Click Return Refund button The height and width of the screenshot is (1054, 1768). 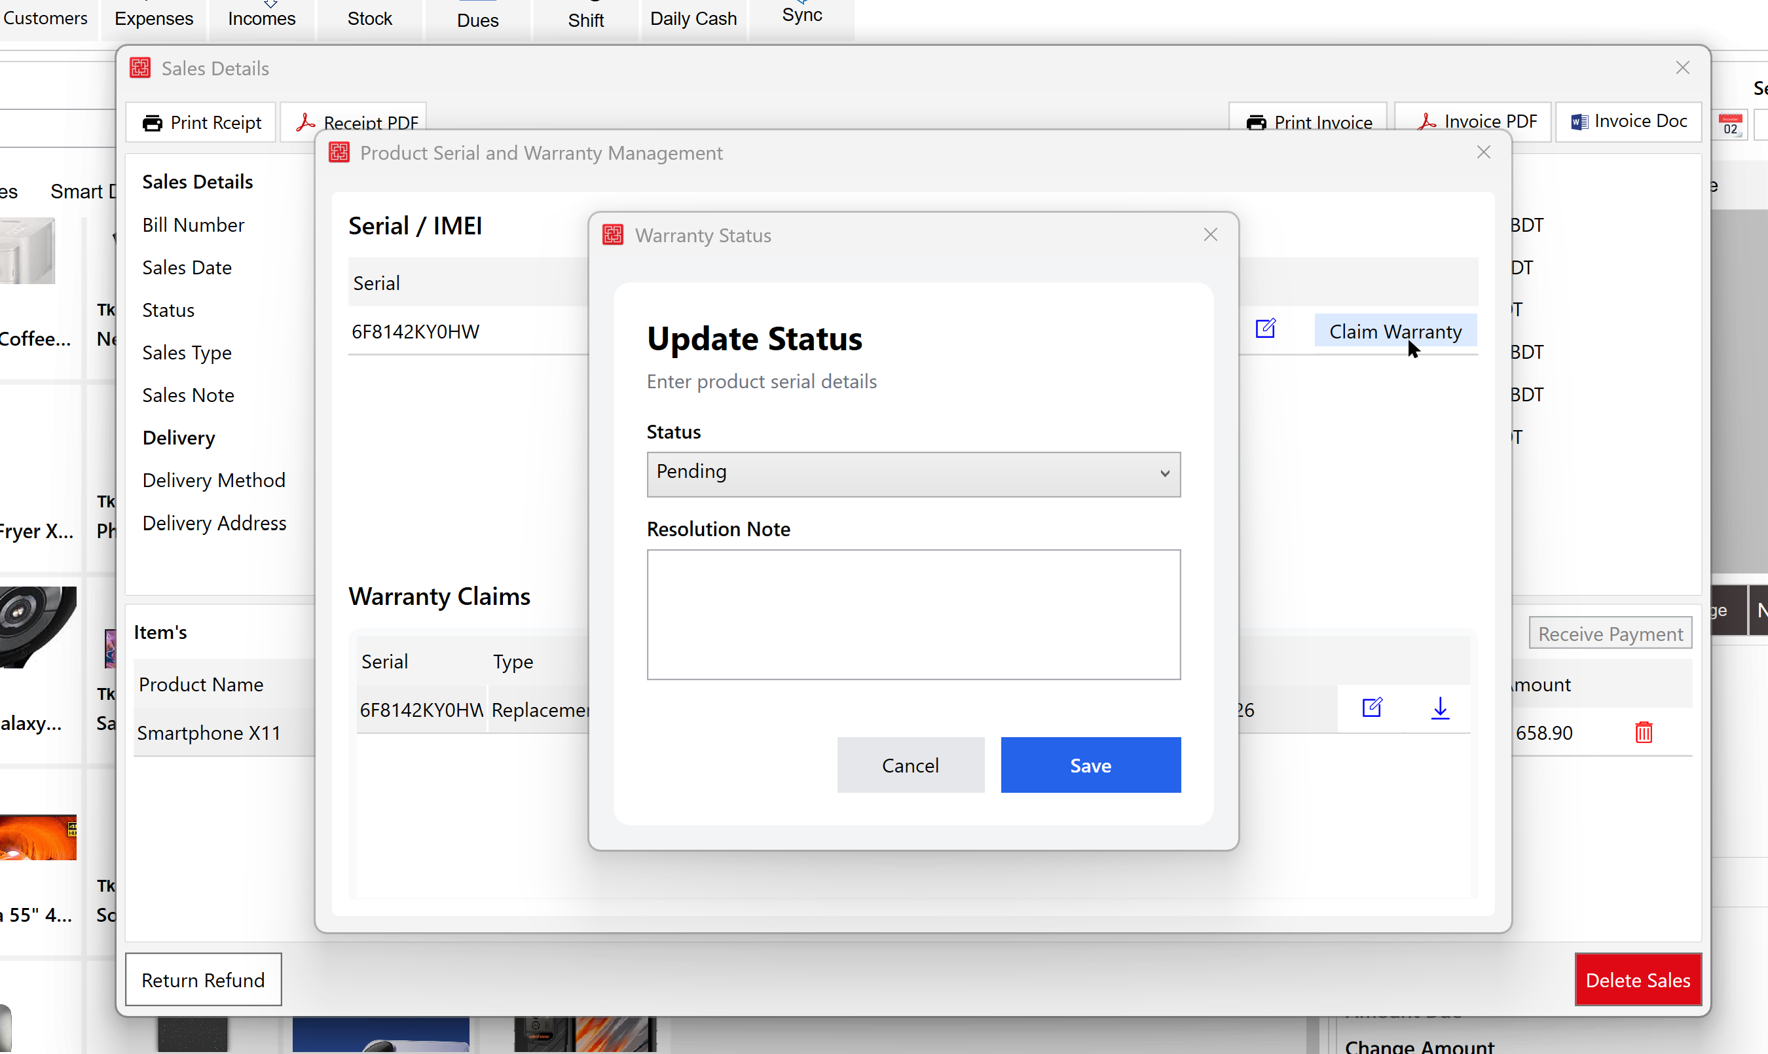[x=203, y=979]
